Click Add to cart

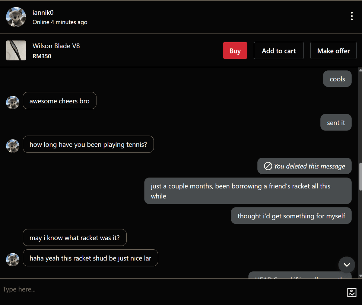[x=278, y=50]
